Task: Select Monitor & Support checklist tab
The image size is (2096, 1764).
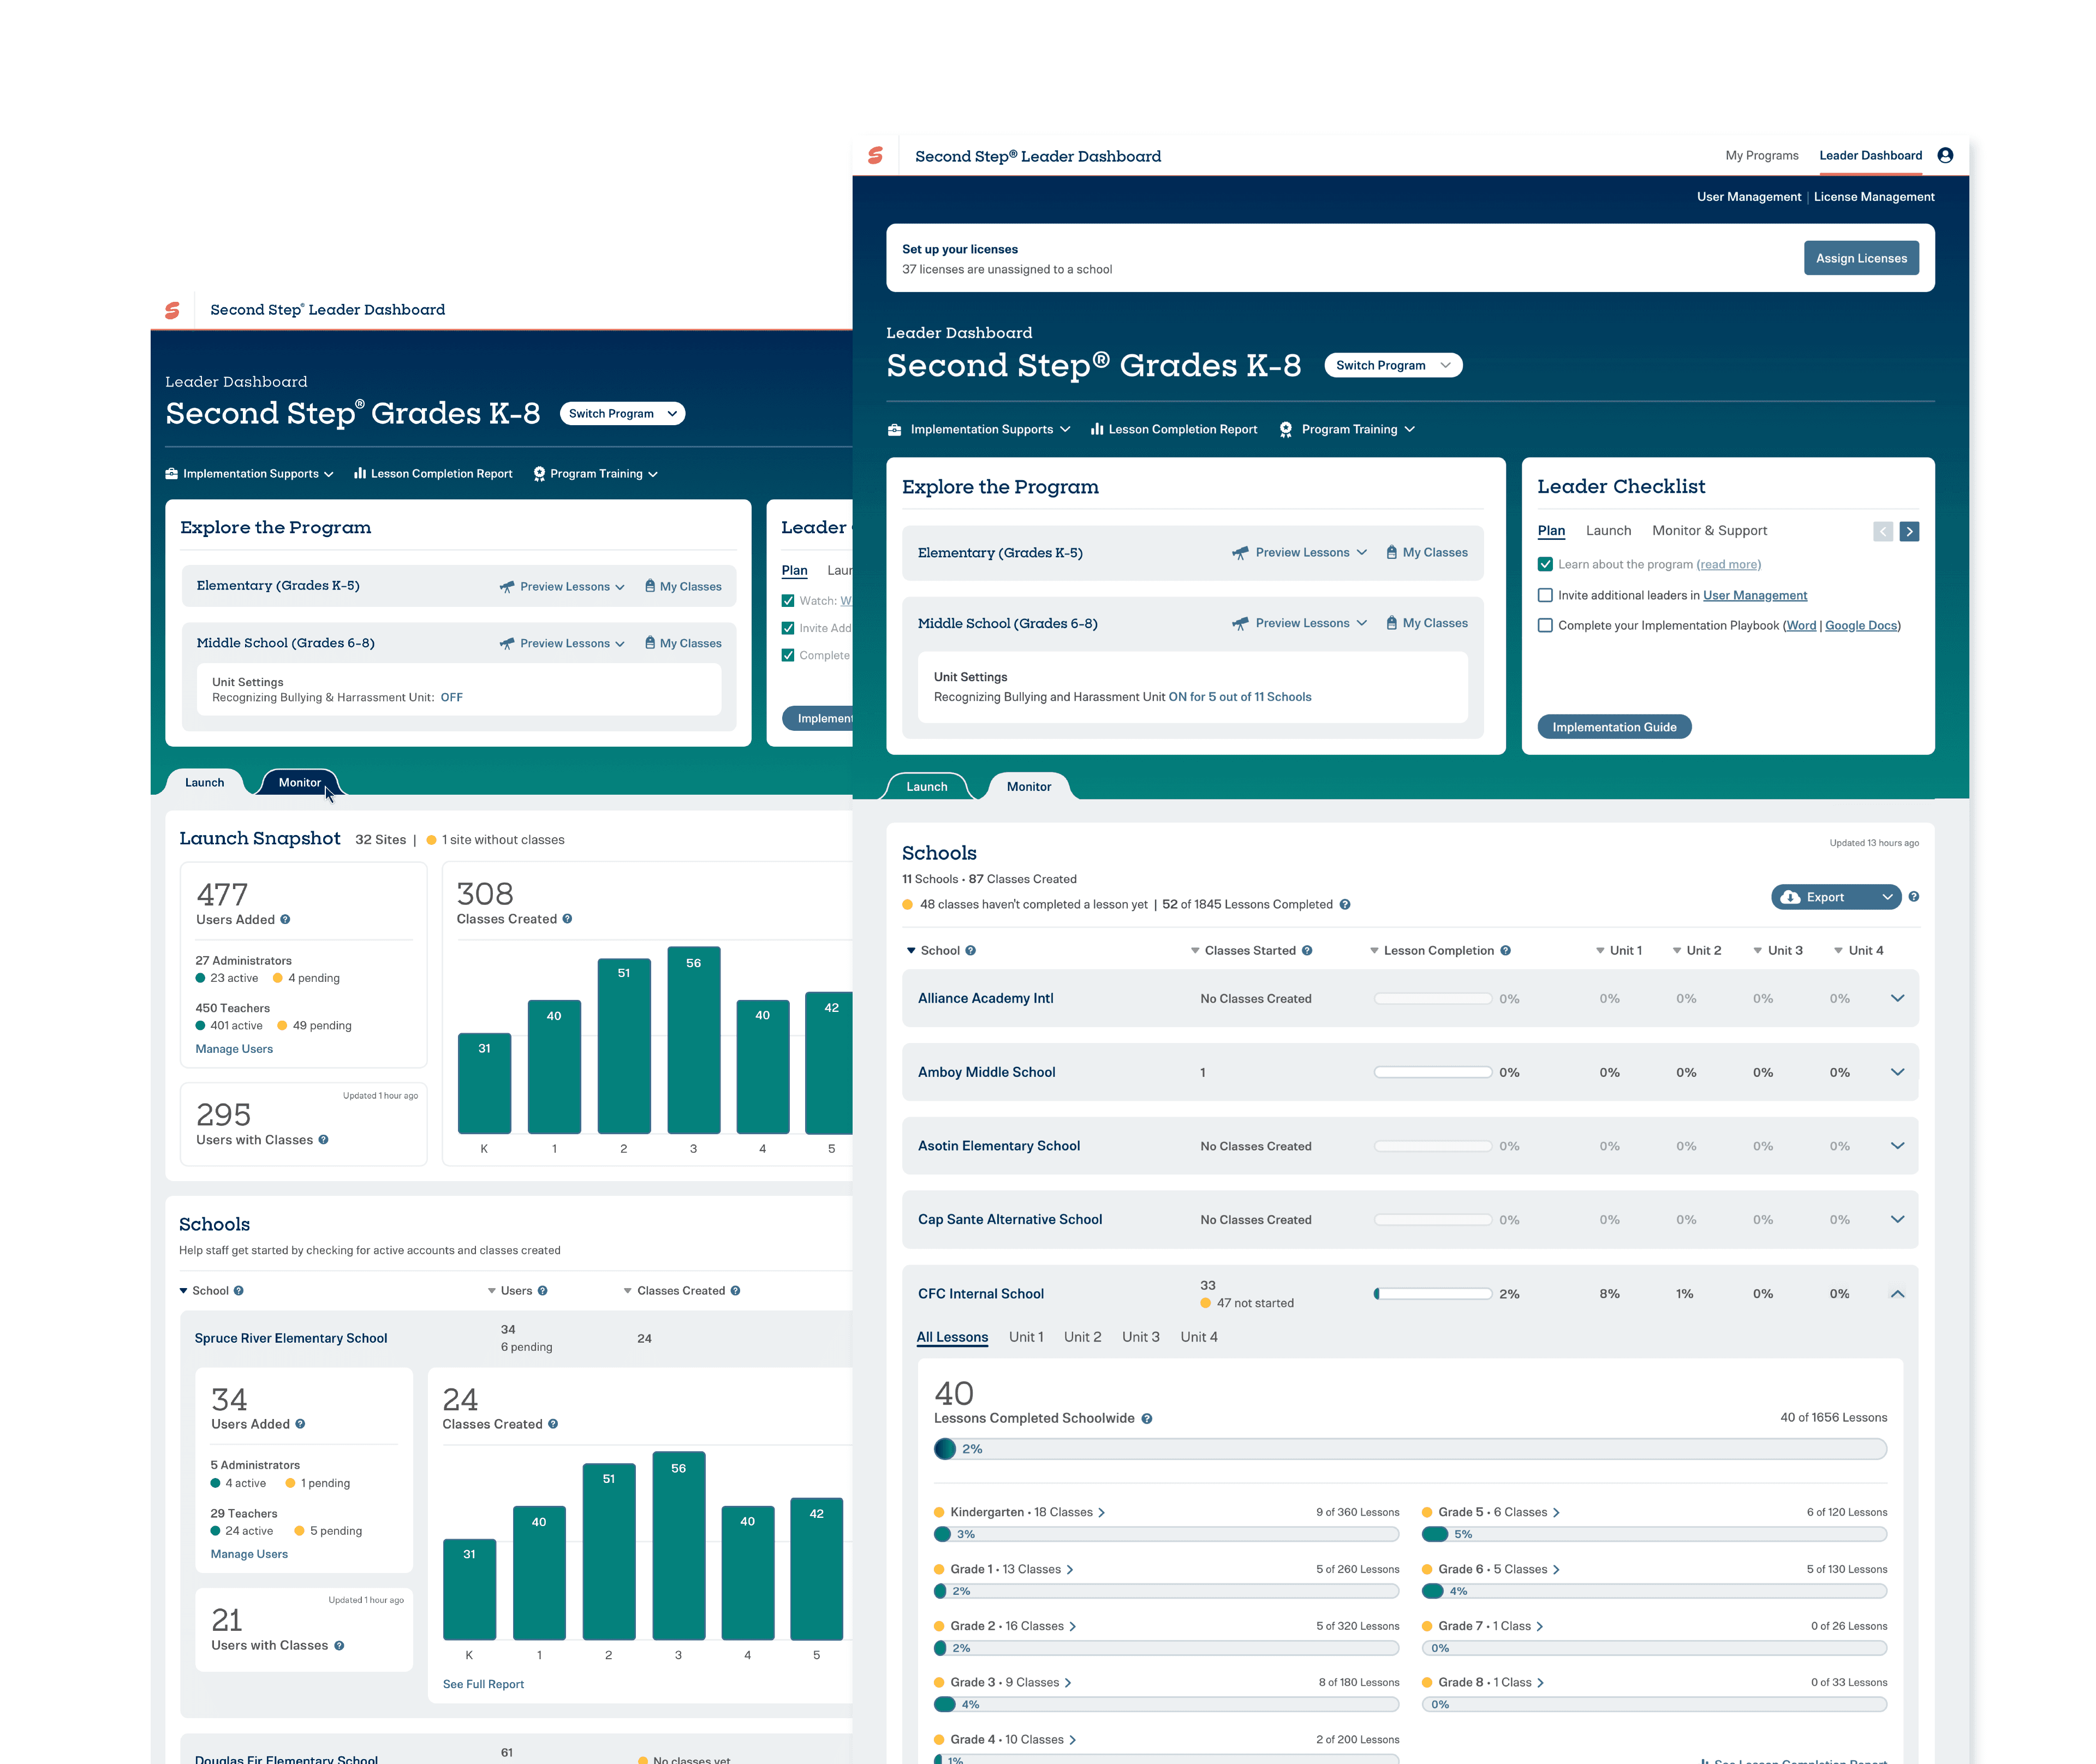Action: point(1709,531)
